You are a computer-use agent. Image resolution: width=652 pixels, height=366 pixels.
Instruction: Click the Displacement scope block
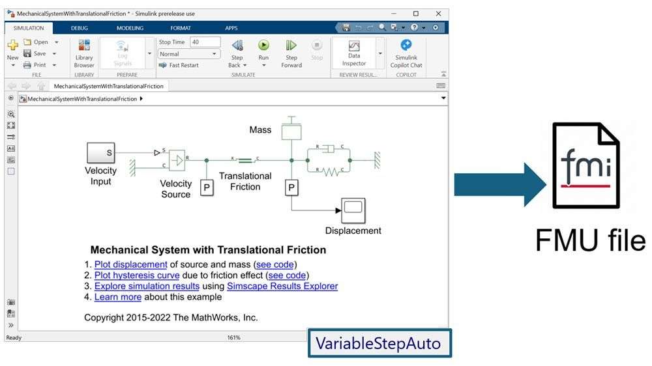353,210
